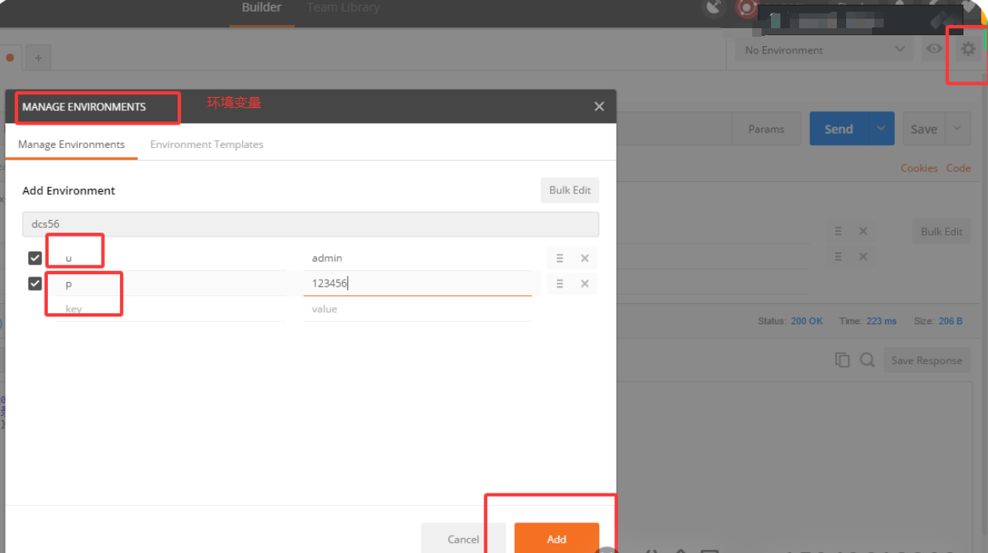Click the empty value placeholder field
Viewport: 988px width, 553px height.
[418, 309]
